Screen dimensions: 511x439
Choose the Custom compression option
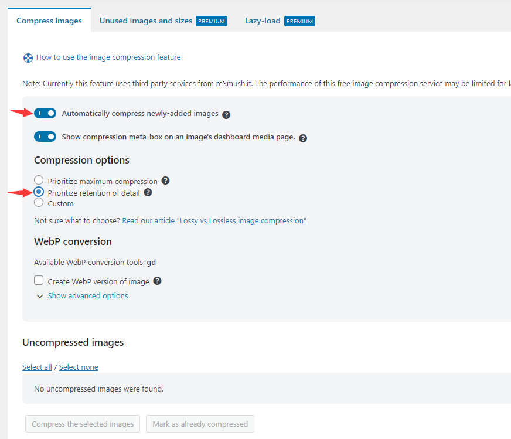pos(38,203)
